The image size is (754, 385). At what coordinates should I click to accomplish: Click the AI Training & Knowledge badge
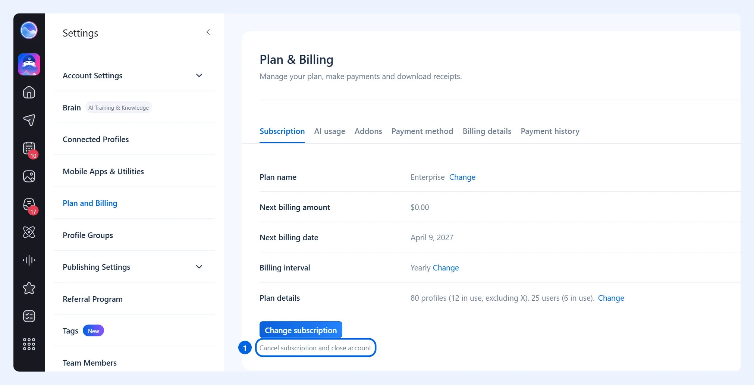click(x=119, y=107)
